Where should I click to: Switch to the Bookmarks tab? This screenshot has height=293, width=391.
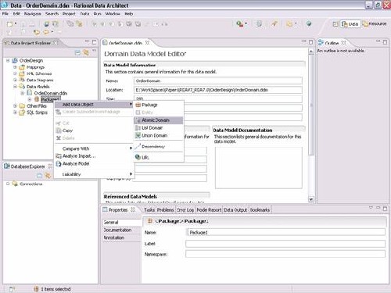tap(260, 210)
